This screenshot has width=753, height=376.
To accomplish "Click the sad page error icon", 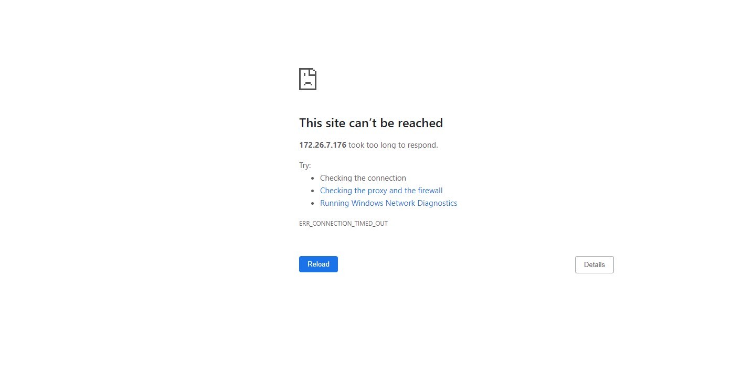I will (307, 79).
